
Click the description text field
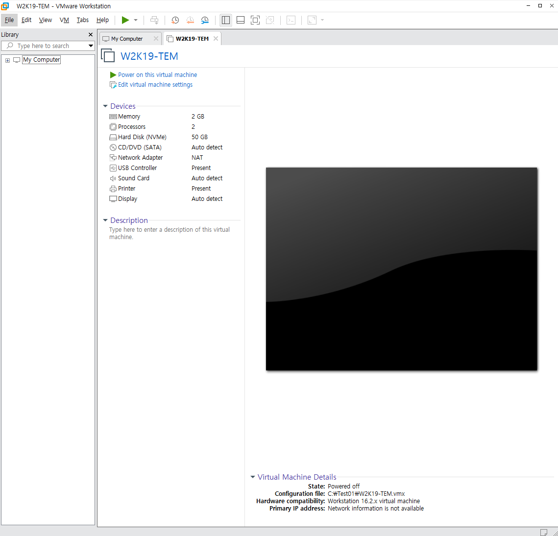(170, 233)
